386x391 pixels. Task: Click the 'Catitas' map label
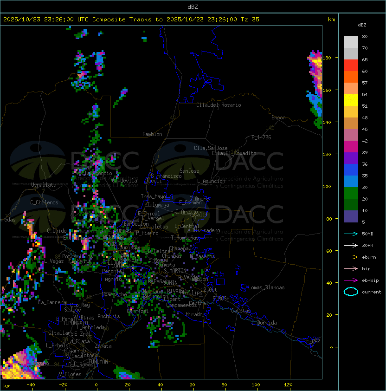pos(241,311)
